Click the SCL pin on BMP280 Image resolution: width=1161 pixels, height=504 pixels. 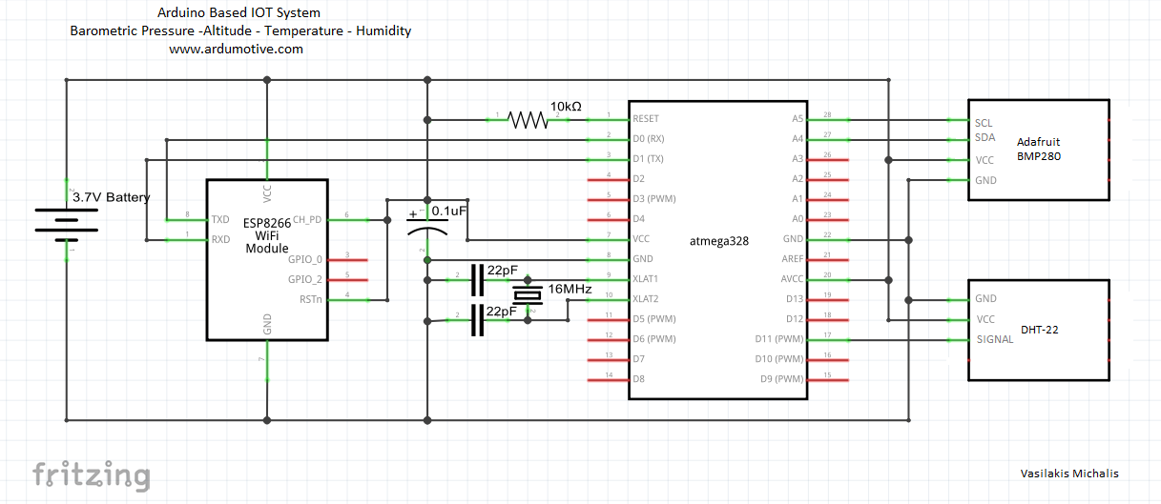pyautogui.click(x=984, y=123)
